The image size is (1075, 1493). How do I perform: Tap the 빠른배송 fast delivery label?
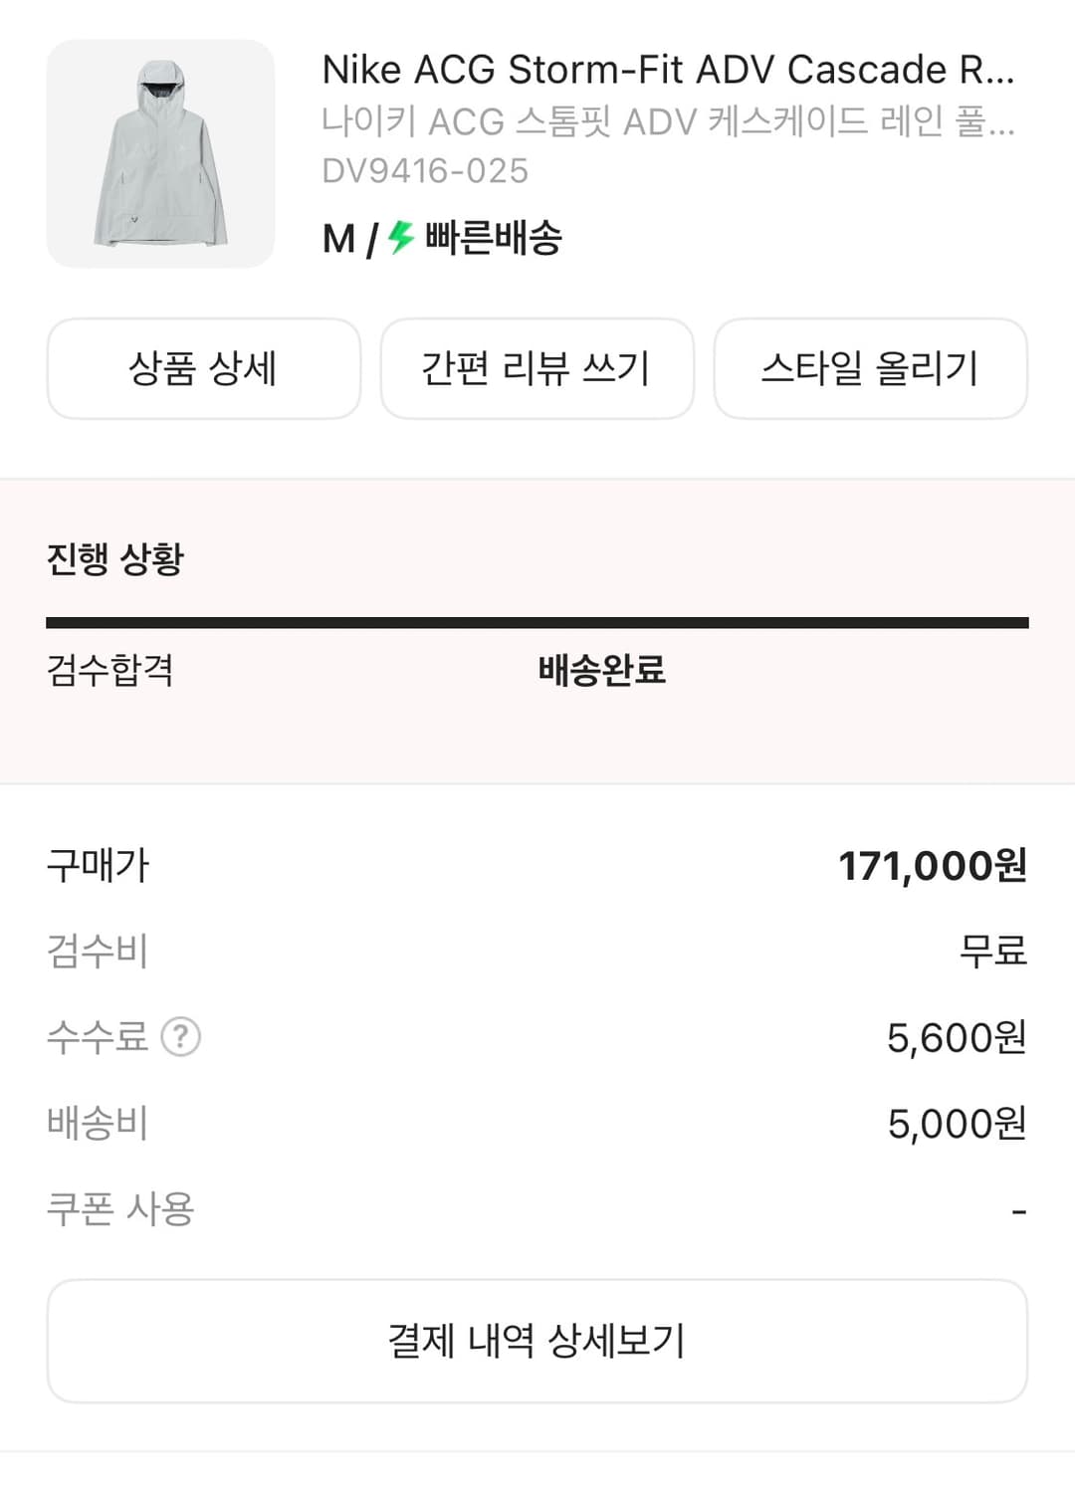pos(494,238)
